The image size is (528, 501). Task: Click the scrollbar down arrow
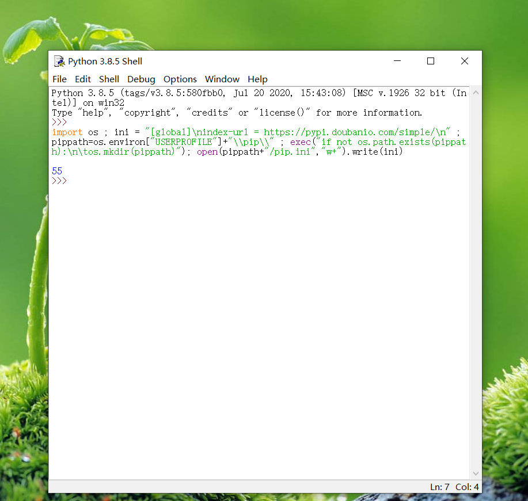point(476,473)
